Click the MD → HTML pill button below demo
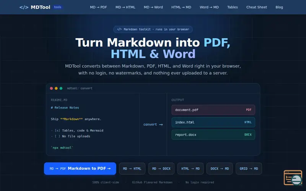This screenshot has width=306, height=191. [x=132, y=168]
